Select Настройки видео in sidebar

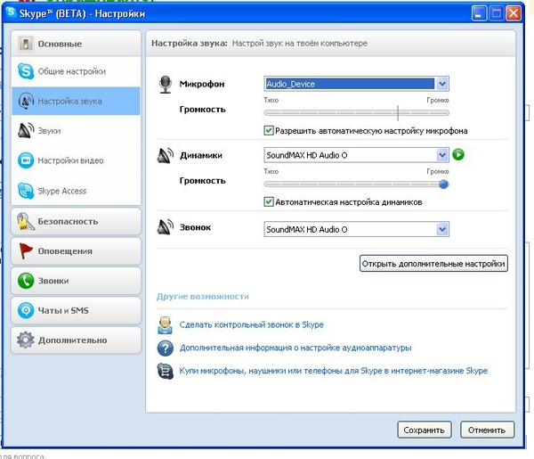(x=76, y=160)
